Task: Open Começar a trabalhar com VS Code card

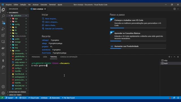Action: pos(138,23)
